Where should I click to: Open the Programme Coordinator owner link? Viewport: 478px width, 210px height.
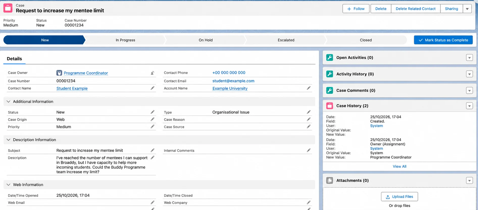(86, 73)
